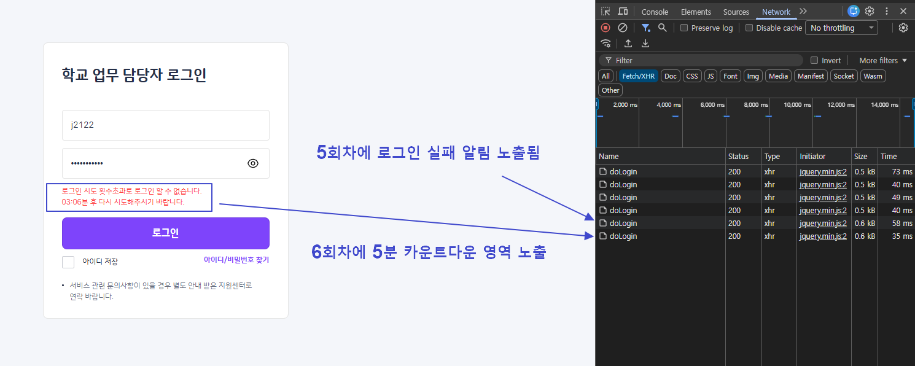Sort requests by the Type column header
The image size is (915, 366).
pos(779,157)
